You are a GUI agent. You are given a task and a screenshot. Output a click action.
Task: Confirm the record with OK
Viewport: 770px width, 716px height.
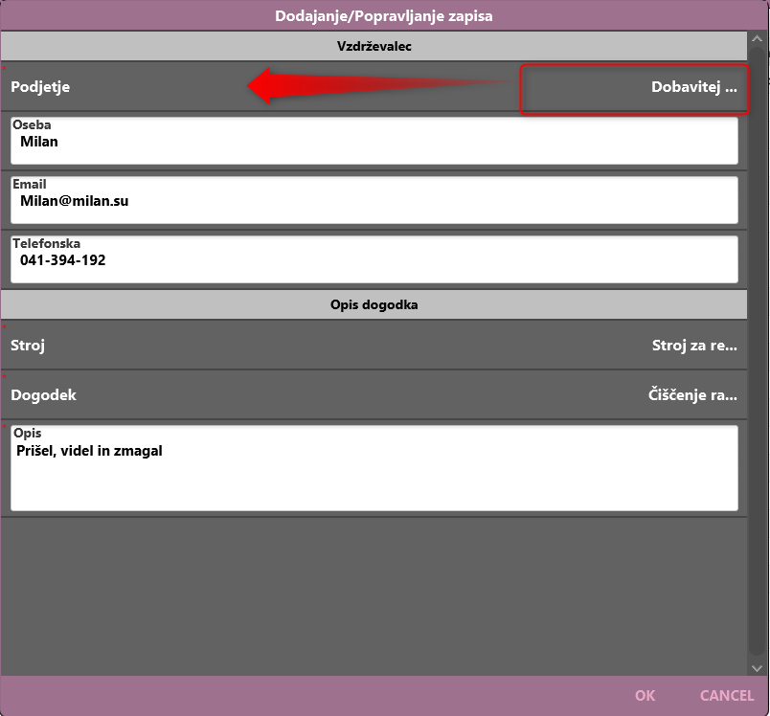(645, 695)
